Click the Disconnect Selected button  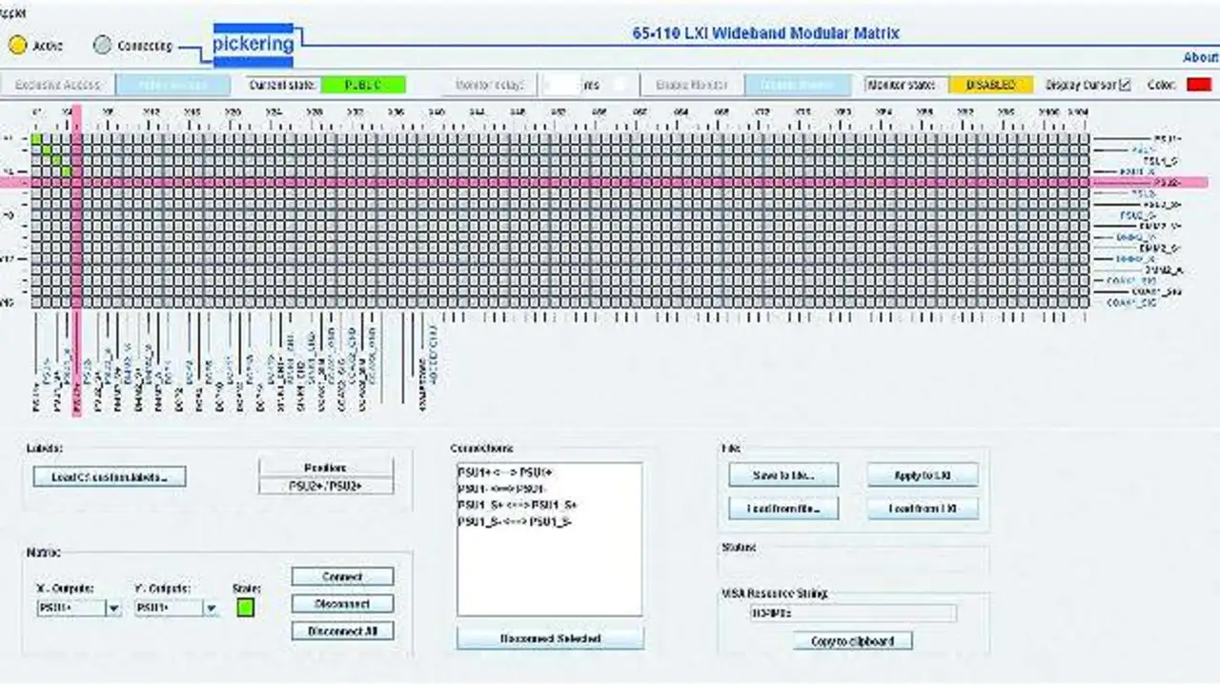click(550, 638)
